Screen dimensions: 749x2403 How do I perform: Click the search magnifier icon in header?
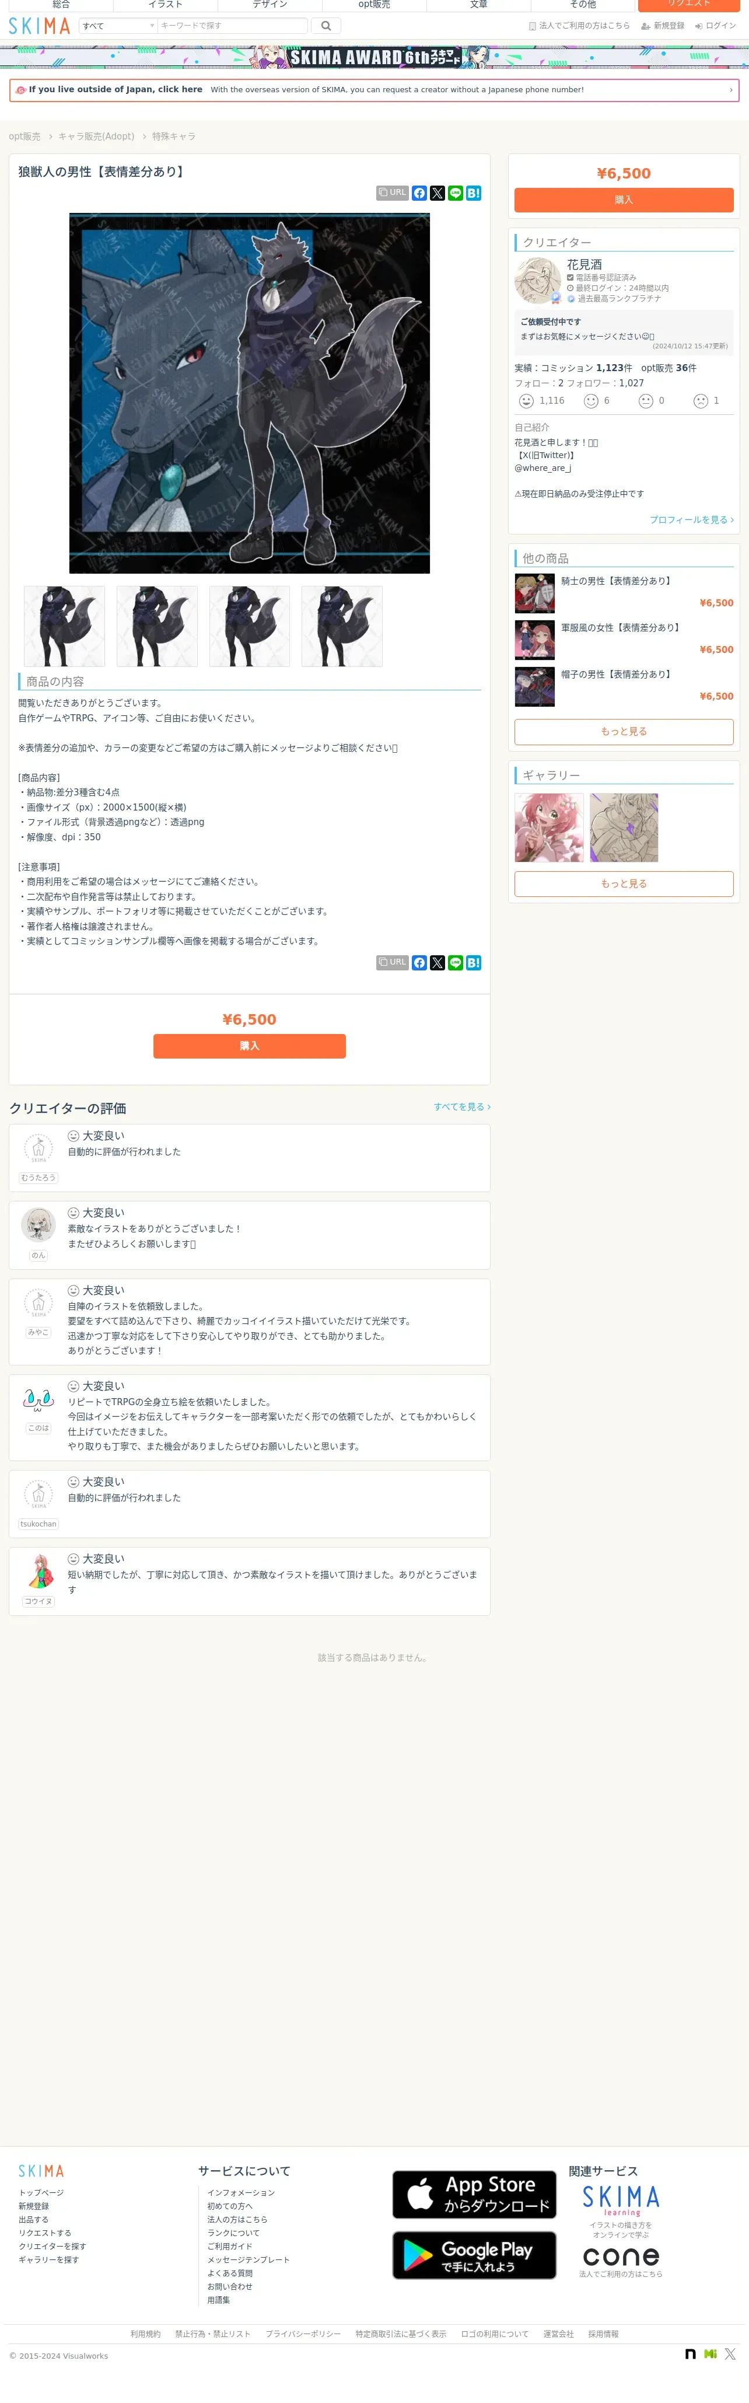pyautogui.click(x=325, y=26)
